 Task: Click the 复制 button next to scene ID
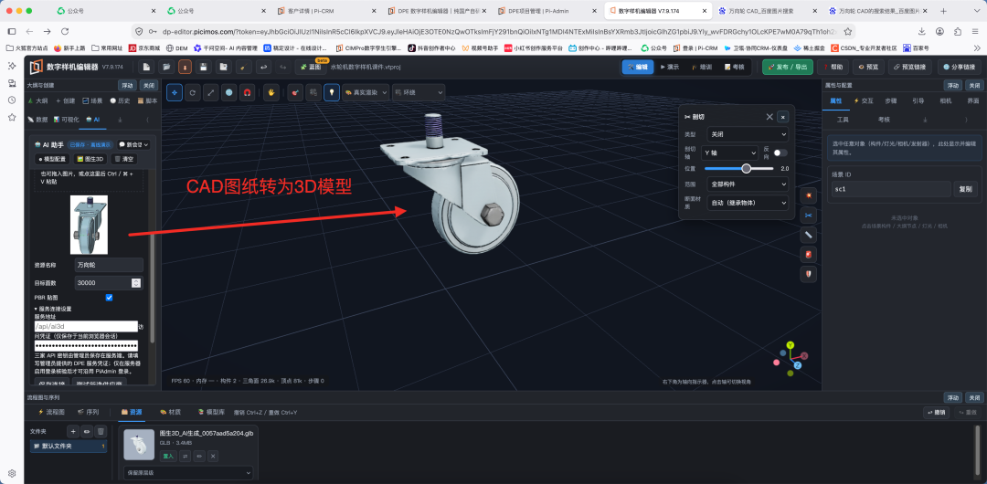966,189
